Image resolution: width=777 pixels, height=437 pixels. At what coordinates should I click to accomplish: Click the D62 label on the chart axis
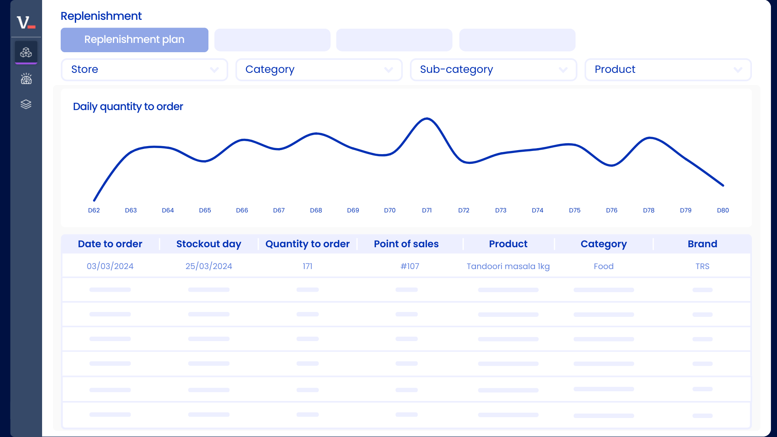click(93, 210)
